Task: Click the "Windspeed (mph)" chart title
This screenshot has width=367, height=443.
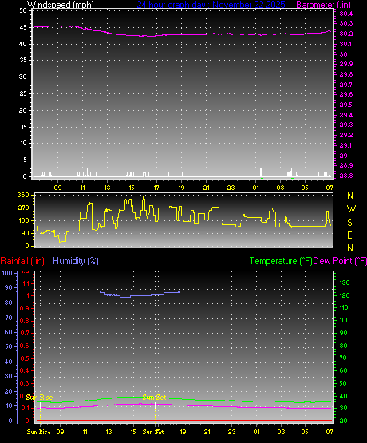Action: click(x=61, y=4)
